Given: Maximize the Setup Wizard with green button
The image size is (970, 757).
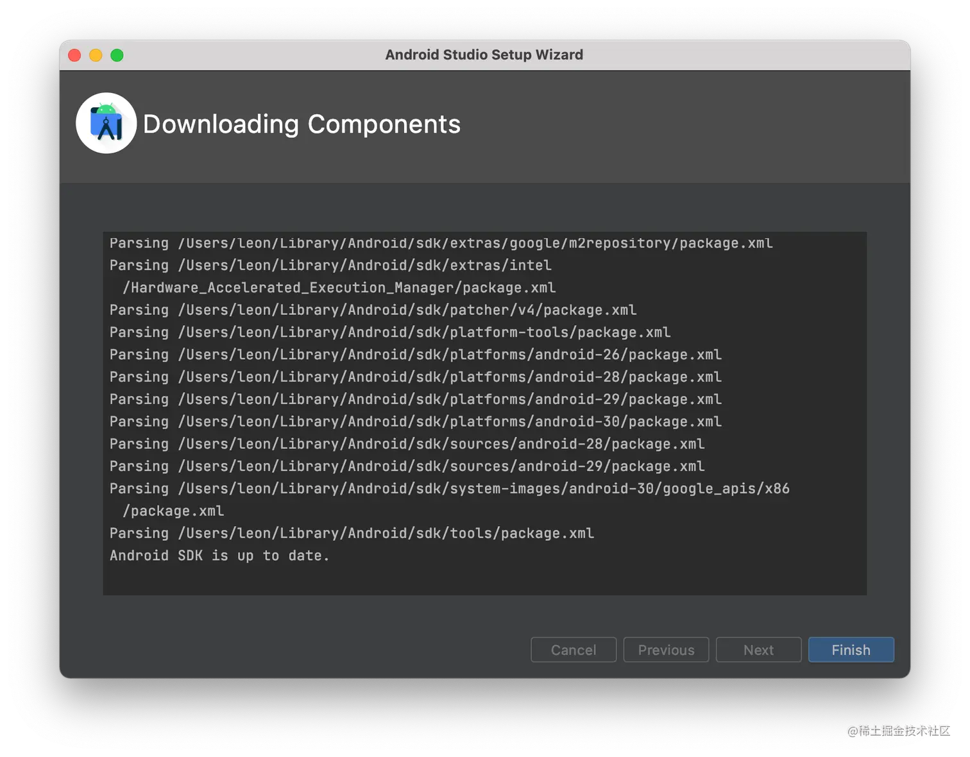Looking at the screenshot, I should coord(117,55).
